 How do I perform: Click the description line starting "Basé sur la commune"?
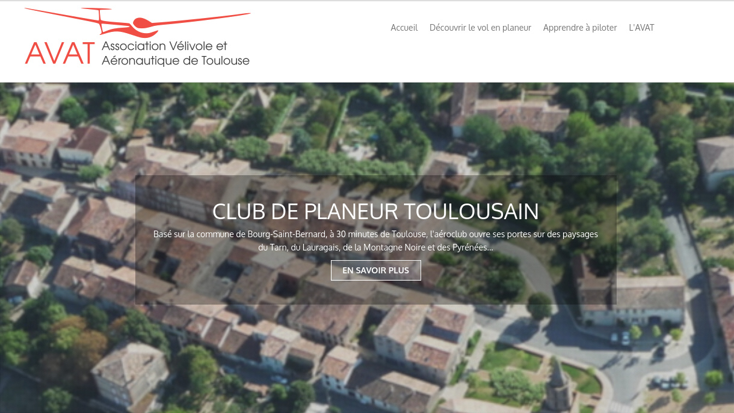[375, 234]
